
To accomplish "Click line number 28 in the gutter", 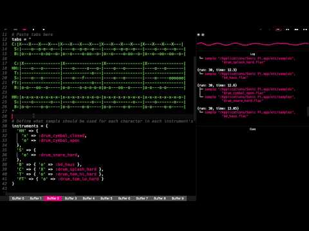I will point(5,116).
